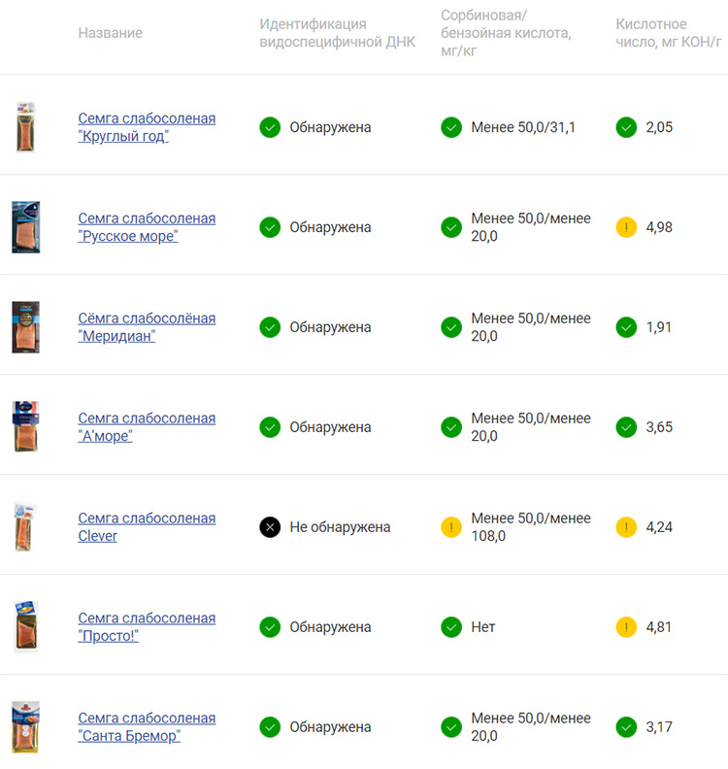This screenshot has height=769, width=728.
Task: Click "Просто!" product thumbnail image
Action: (x=25, y=627)
